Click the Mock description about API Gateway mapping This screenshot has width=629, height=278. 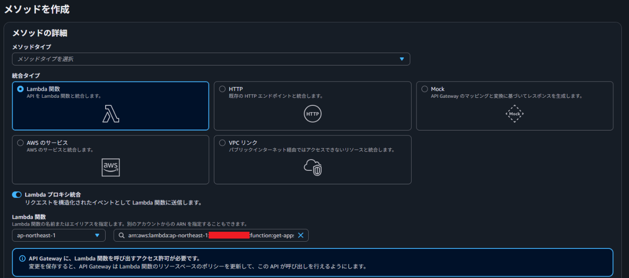coord(506,96)
